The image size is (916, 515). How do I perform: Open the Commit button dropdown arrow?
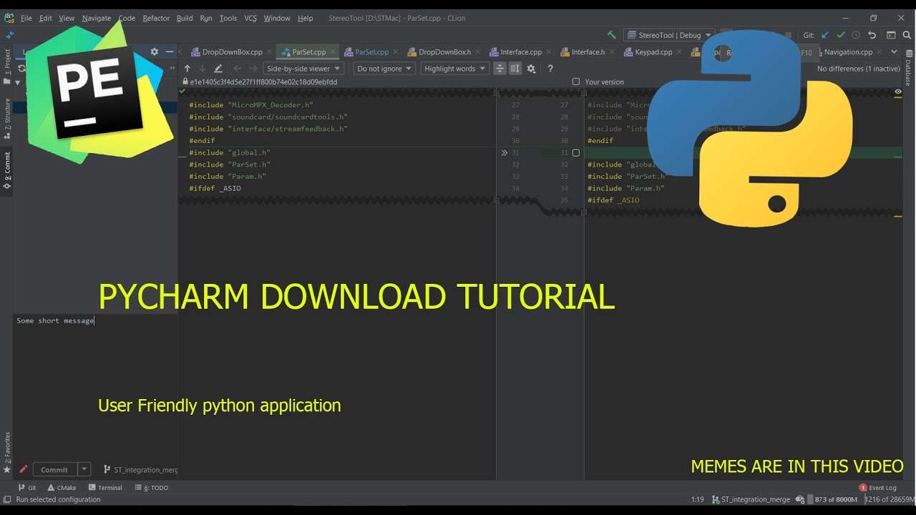pyautogui.click(x=84, y=470)
